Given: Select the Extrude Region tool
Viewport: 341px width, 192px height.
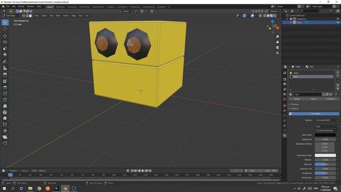Looking at the screenshot, I should click(5, 75).
